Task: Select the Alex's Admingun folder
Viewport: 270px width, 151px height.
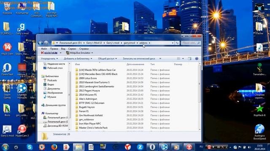Action: (88, 99)
